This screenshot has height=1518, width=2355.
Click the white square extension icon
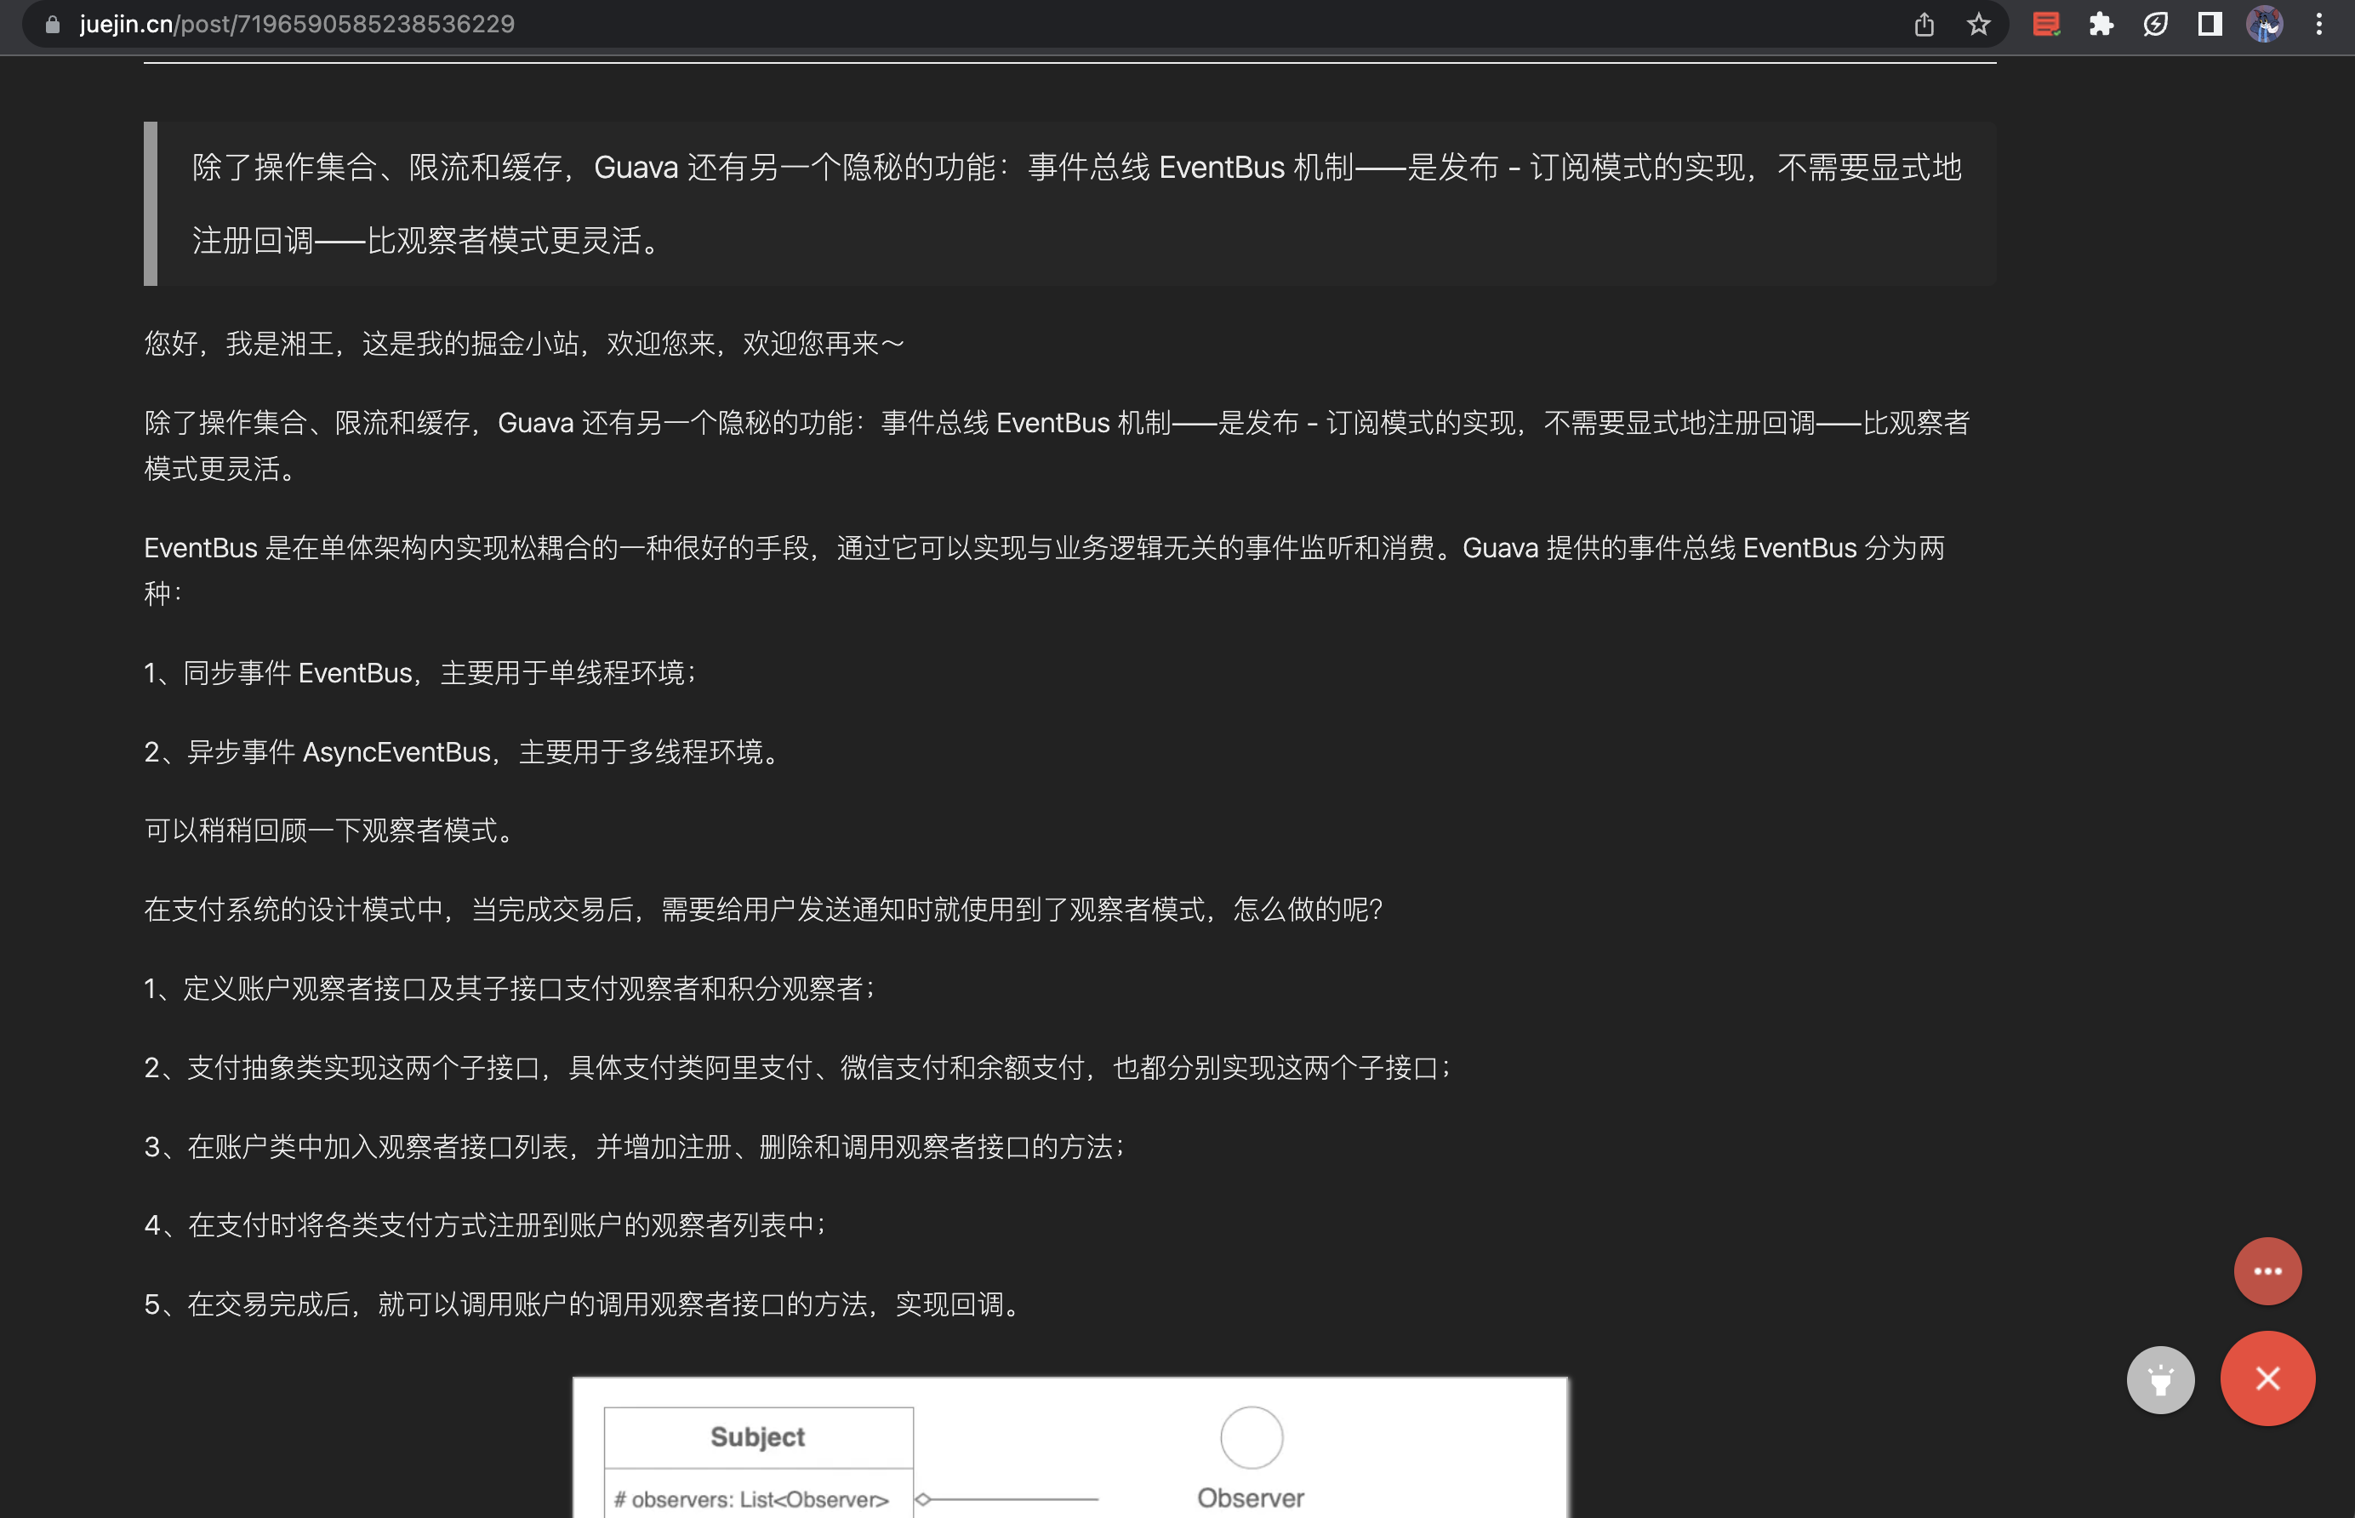pyautogui.click(x=2210, y=24)
